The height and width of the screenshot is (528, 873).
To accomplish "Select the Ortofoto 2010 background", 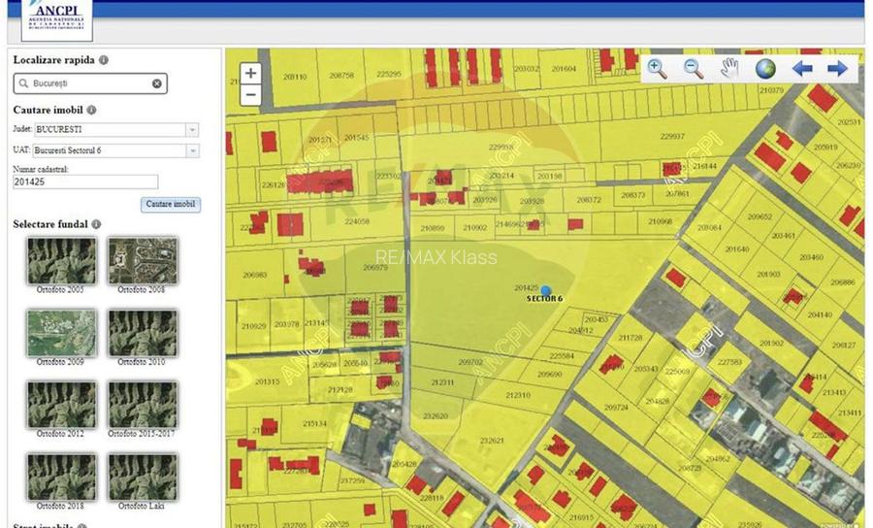I will [x=143, y=333].
